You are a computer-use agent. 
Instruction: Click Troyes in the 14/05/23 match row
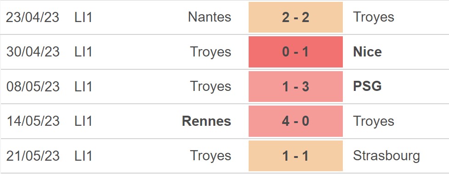tap(374, 122)
